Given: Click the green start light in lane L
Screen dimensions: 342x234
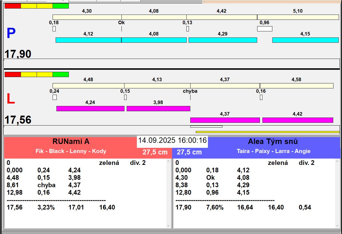Looking at the screenshot, I should click(x=61, y=74).
